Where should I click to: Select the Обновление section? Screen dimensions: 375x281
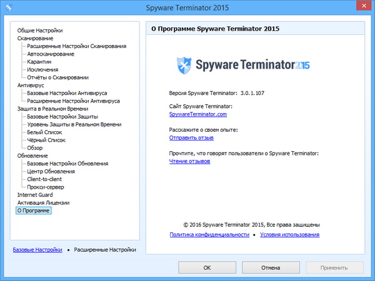pyautogui.click(x=32, y=155)
